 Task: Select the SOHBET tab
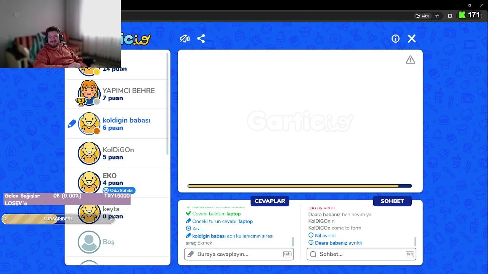(x=392, y=201)
